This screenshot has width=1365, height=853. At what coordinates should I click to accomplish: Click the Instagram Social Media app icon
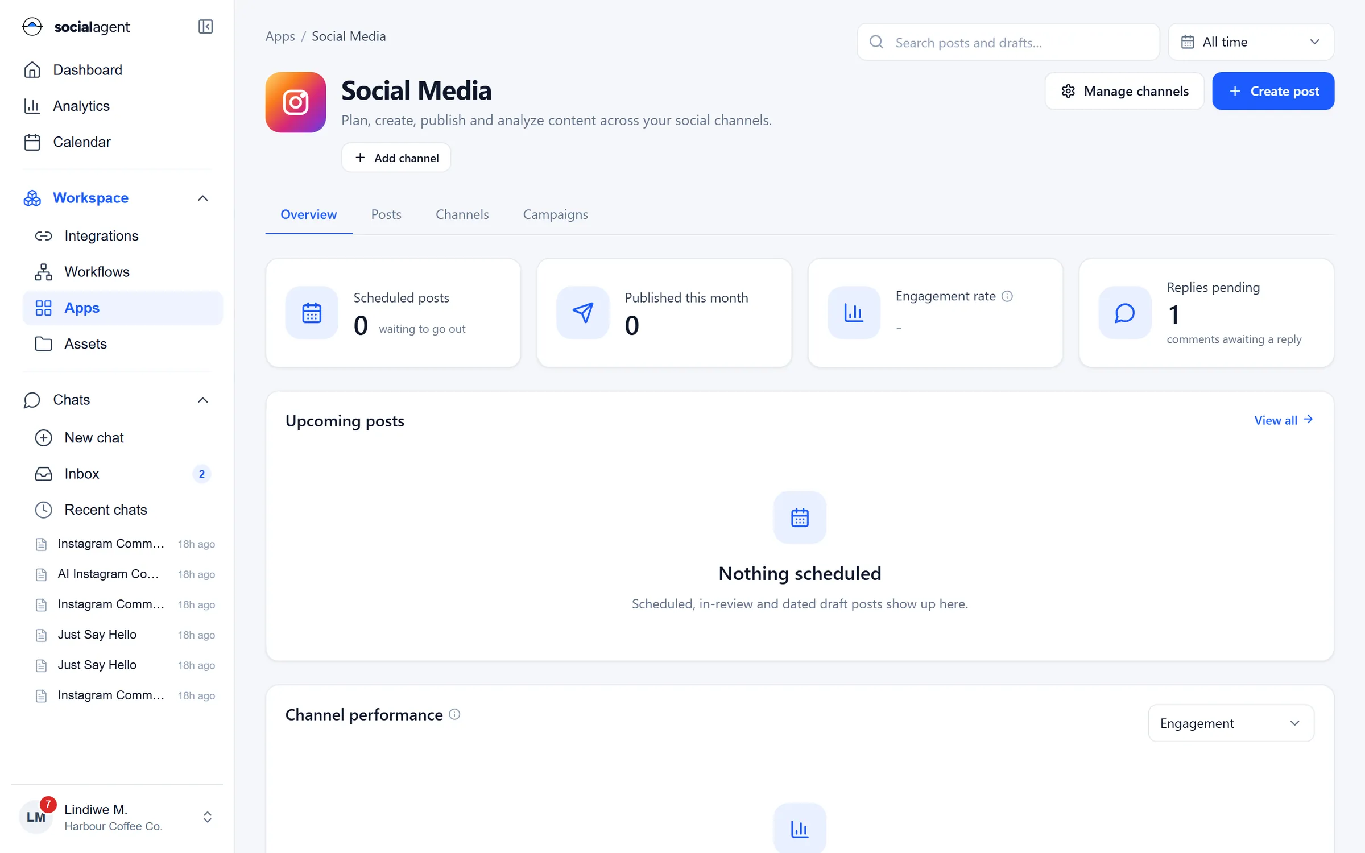pyautogui.click(x=296, y=102)
